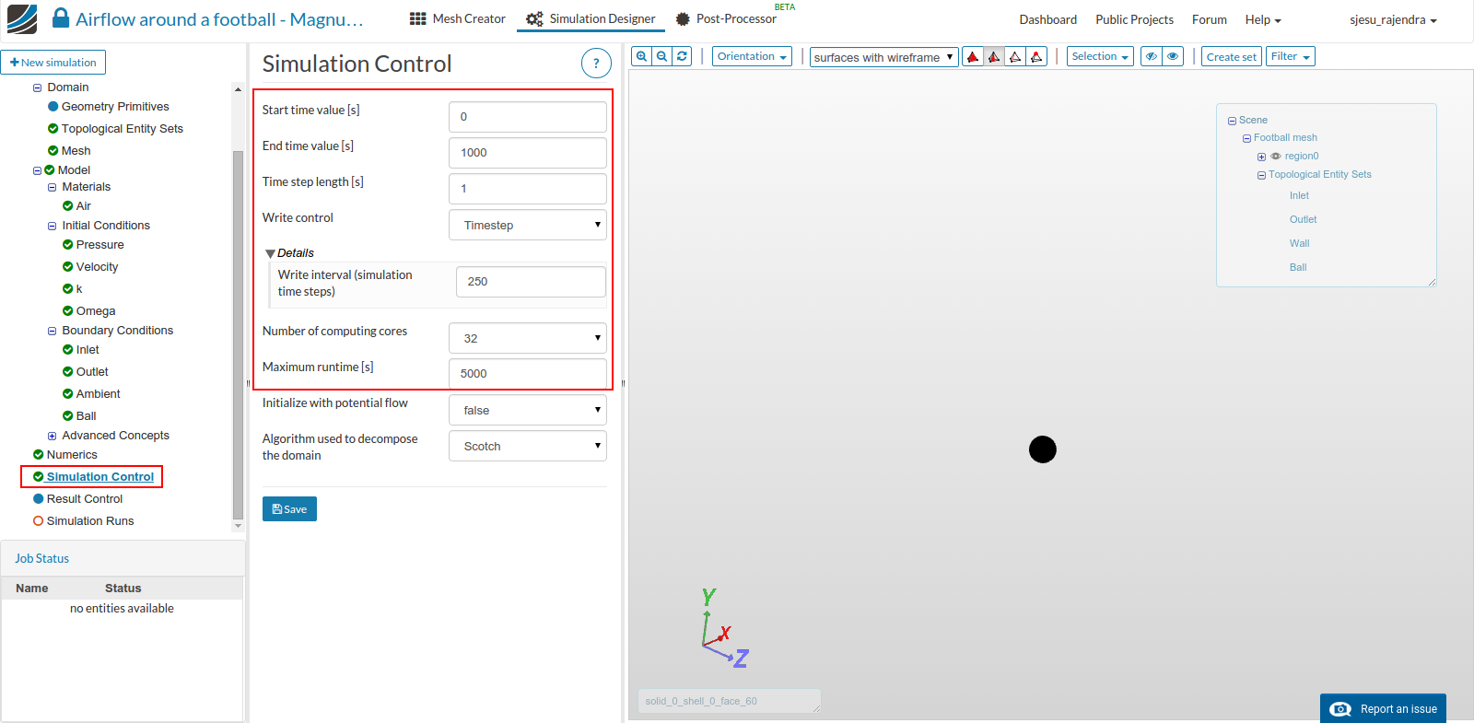This screenshot has height=723, width=1474.
Task: Collapse the Materials tree node
Action: [53, 188]
